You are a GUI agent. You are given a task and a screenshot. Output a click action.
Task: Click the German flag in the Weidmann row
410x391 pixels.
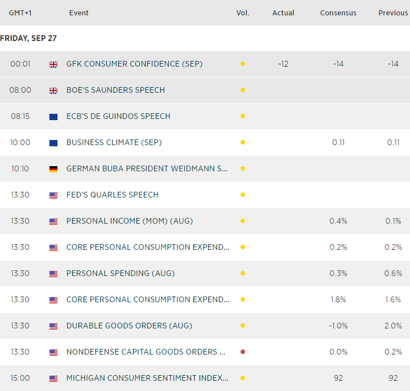pos(53,169)
